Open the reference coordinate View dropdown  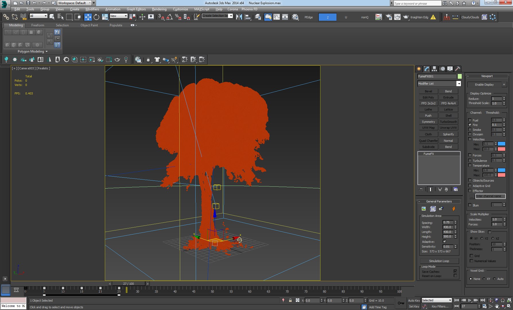click(x=118, y=16)
